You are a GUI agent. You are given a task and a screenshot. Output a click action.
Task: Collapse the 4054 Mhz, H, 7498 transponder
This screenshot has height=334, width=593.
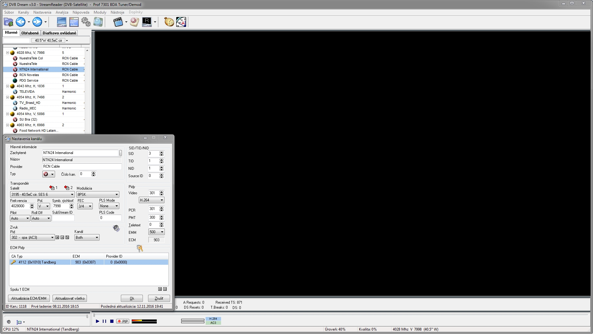click(x=7, y=97)
